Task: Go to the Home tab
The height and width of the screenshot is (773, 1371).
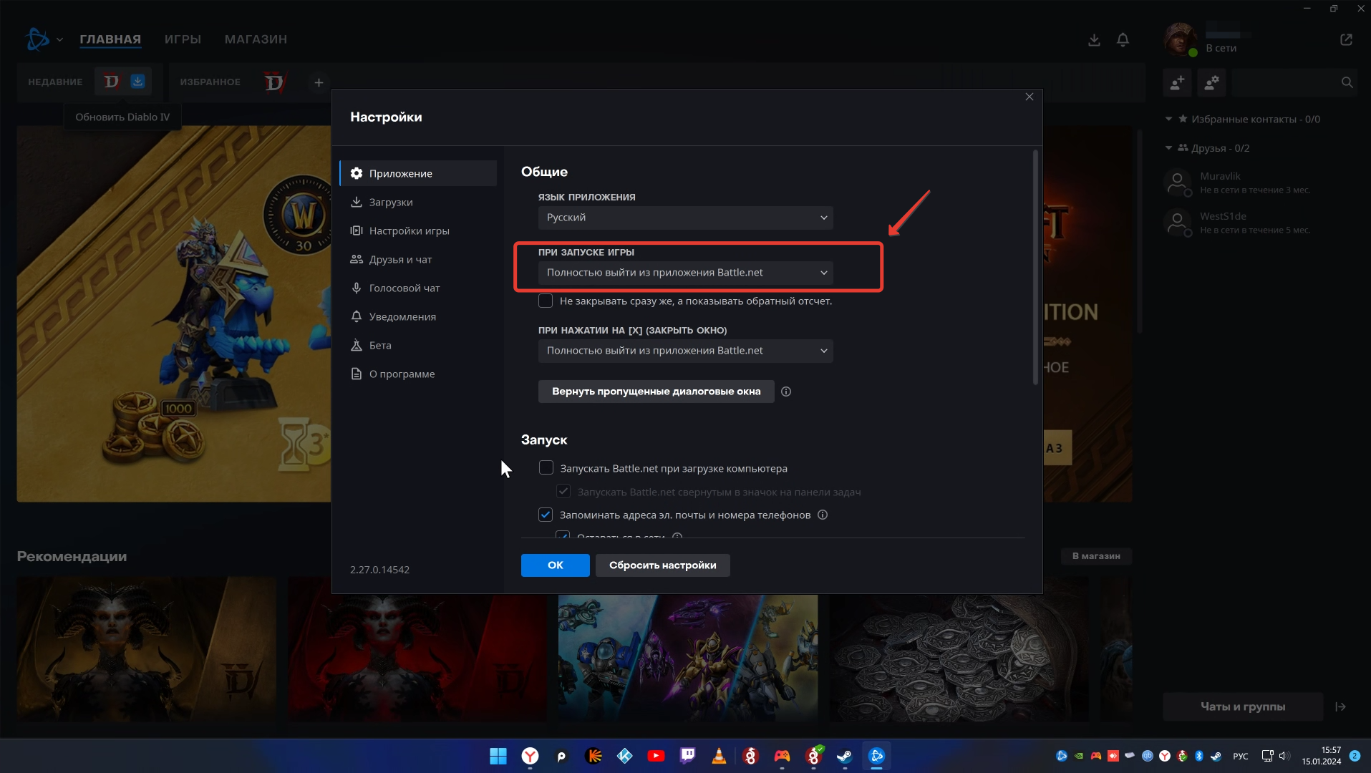Action: coord(110,39)
